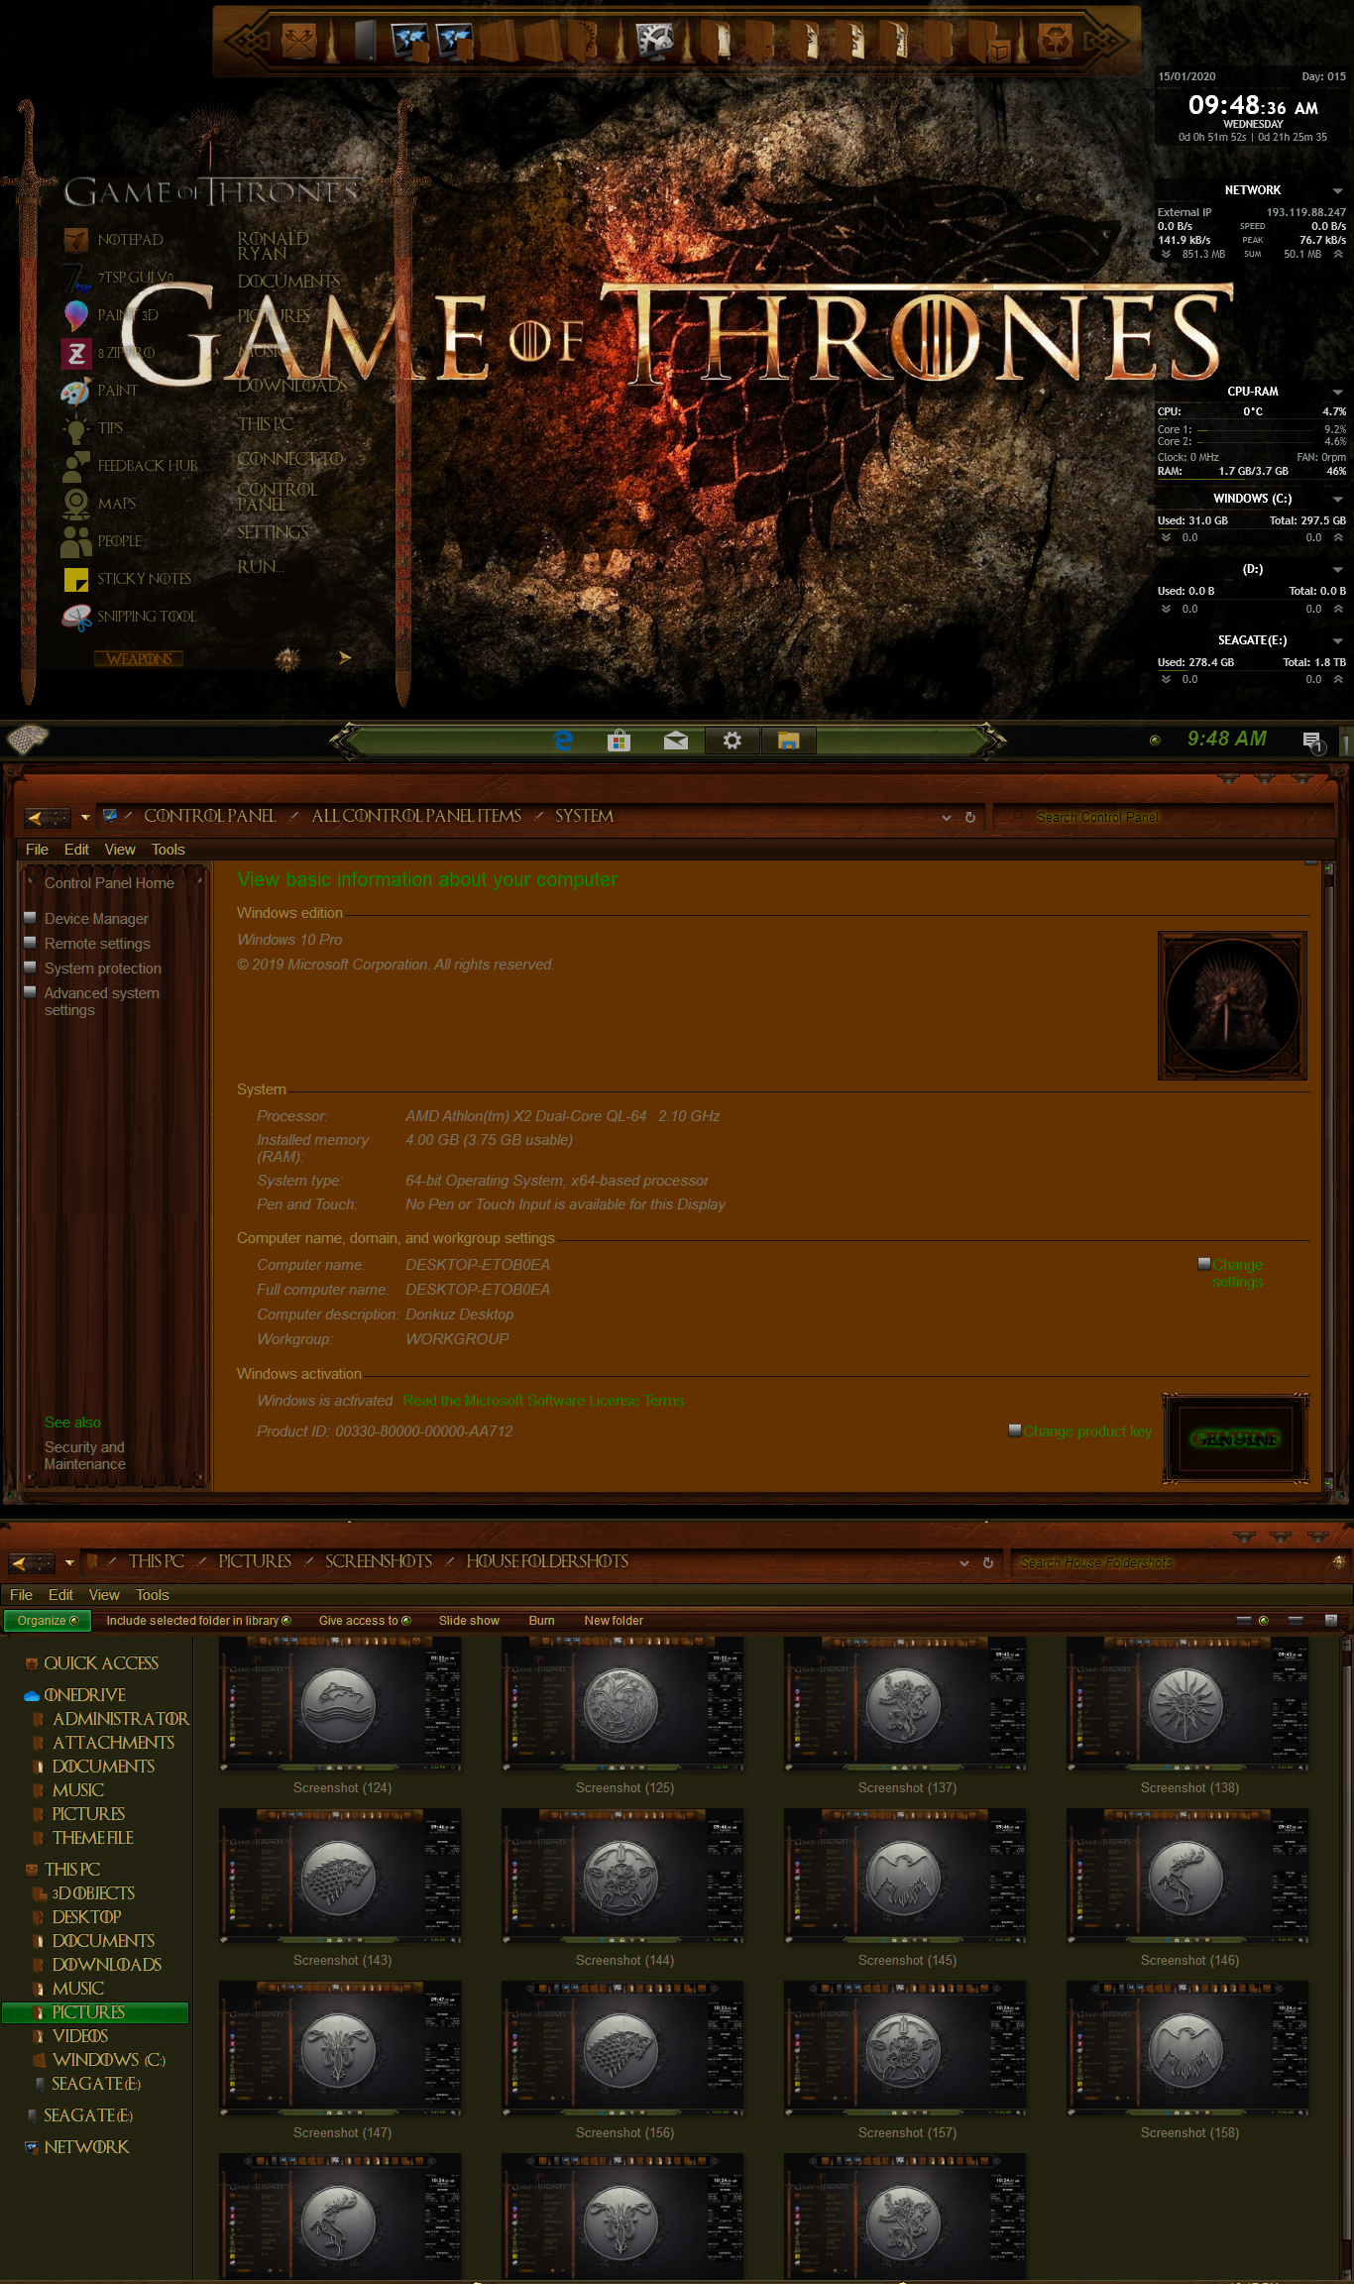The image size is (1354, 2284).
Task: Open the Action Center notification icon
Action: coord(1312,741)
